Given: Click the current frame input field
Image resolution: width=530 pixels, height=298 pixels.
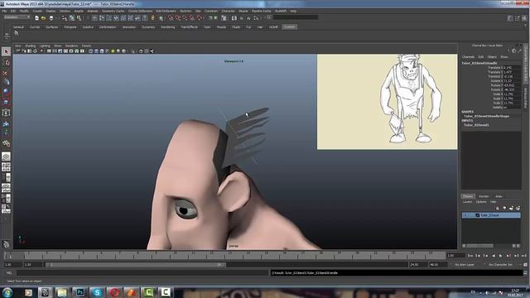Looking at the screenshot, I should coord(455,256).
